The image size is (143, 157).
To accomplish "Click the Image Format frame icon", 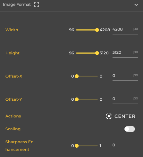I will click(x=37, y=5).
